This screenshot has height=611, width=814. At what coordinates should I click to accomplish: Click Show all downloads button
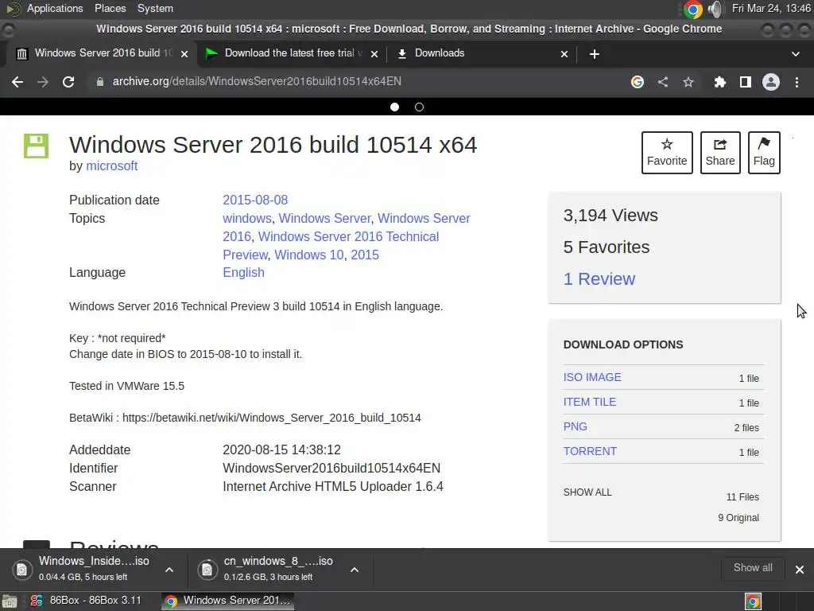coord(753,568)
